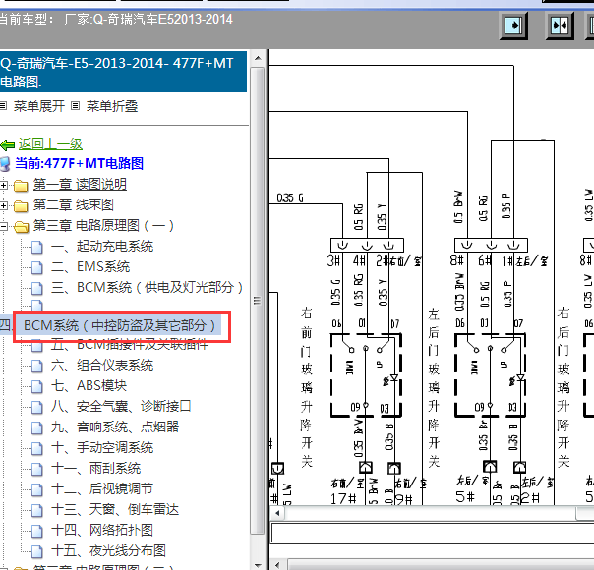
Task: Click sidebar scrollbar down arrow
Action: pos(258,565)
